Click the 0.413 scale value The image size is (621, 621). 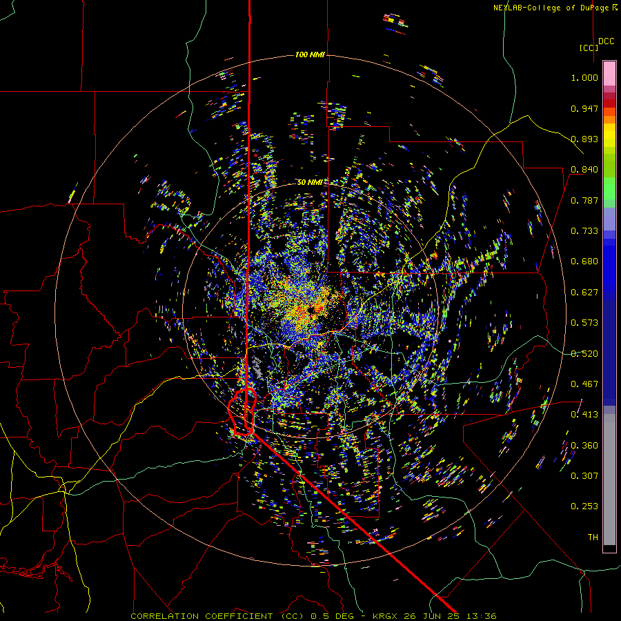coord(584,415)
